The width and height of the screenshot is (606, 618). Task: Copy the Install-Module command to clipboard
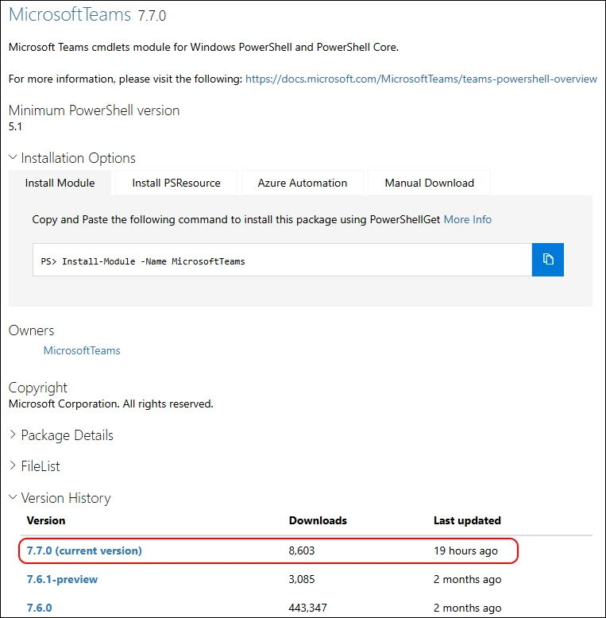click(x=547, y=260)
